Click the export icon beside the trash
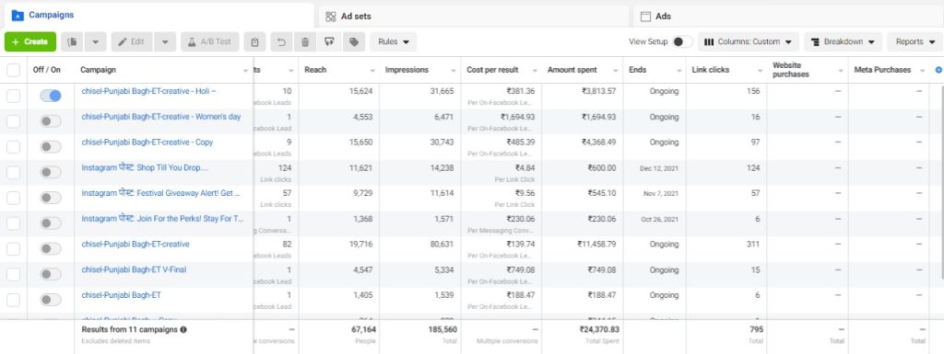944x354 pixels. (x=329, y=42)
